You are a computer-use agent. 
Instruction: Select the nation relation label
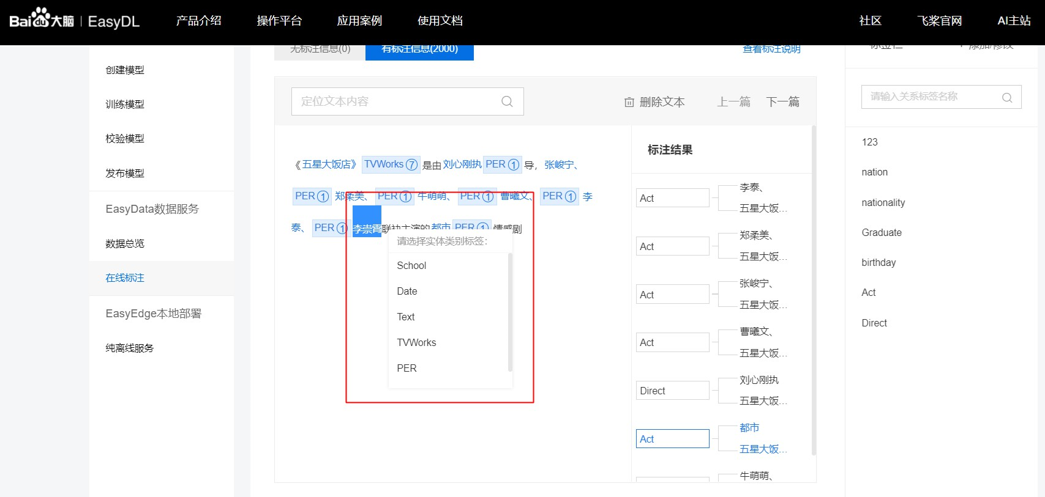coord(874,172)
